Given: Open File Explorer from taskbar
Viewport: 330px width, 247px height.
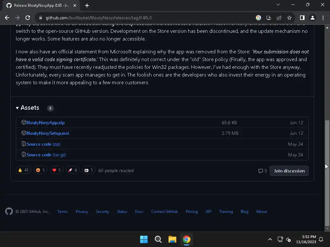Looking at the screenshot, I should 172,239.
